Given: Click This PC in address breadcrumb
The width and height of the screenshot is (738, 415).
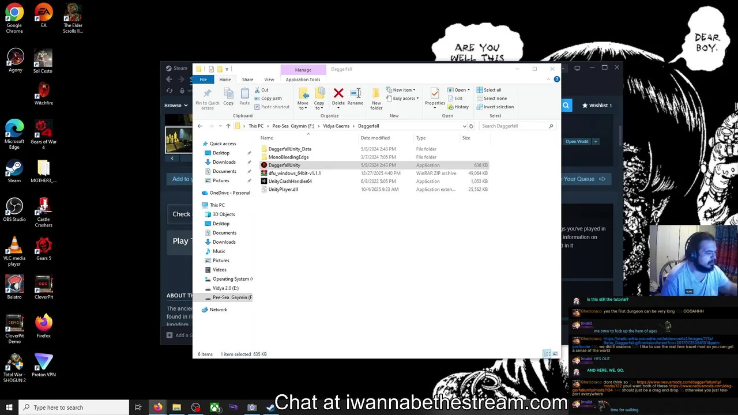Looking at the screenshot, I should pyautogui.click(x=256, y=126).
